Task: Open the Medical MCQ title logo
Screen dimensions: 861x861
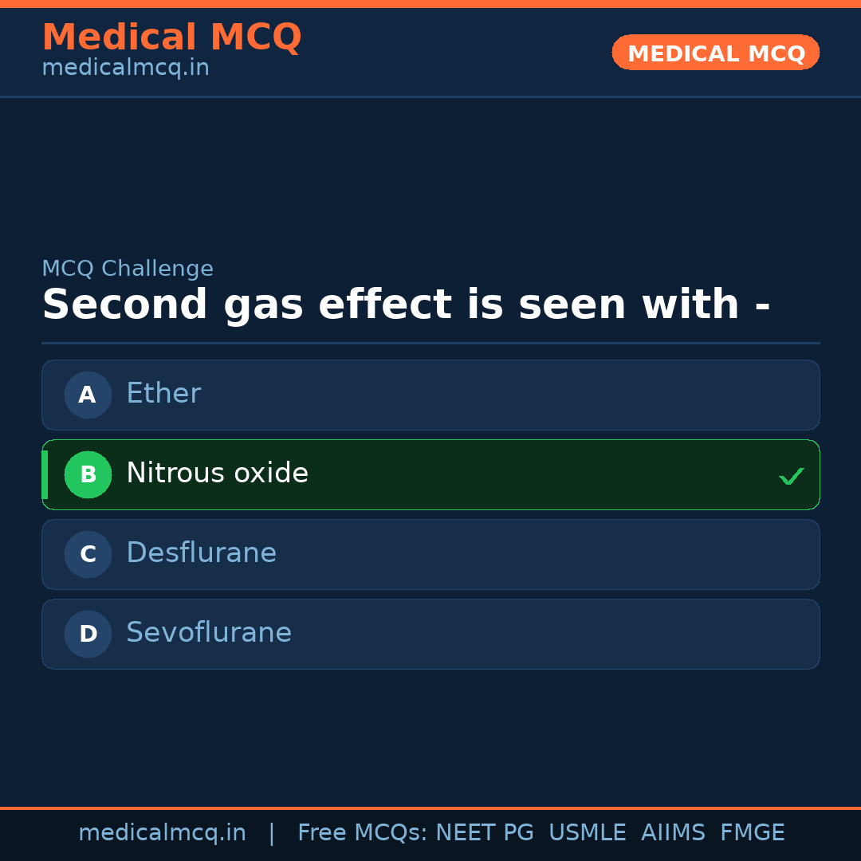Action: pos(171,37)
